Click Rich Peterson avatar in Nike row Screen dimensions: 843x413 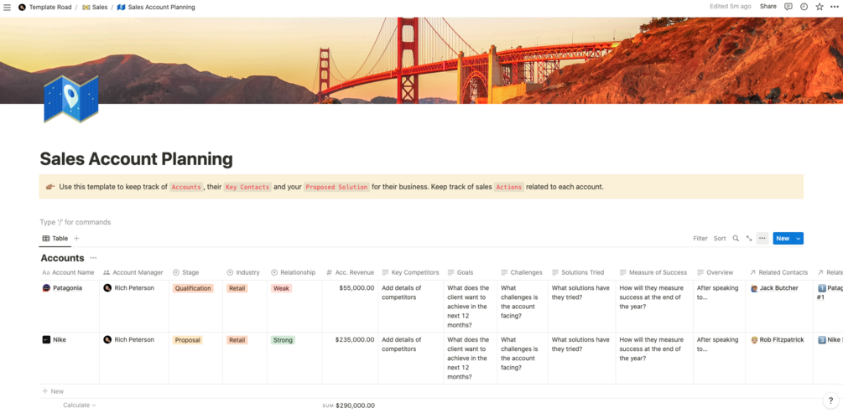pyautogui.click(x=107, y=340)
